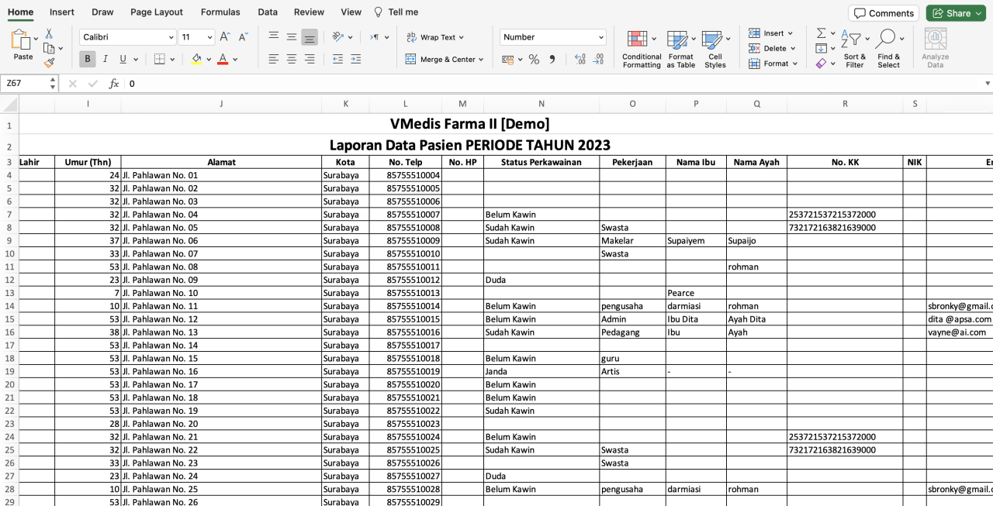Image resolution: width=993 pixels, height=506 pixels.
Task: Click the Increase Indent icon
Action: point(355,59)
